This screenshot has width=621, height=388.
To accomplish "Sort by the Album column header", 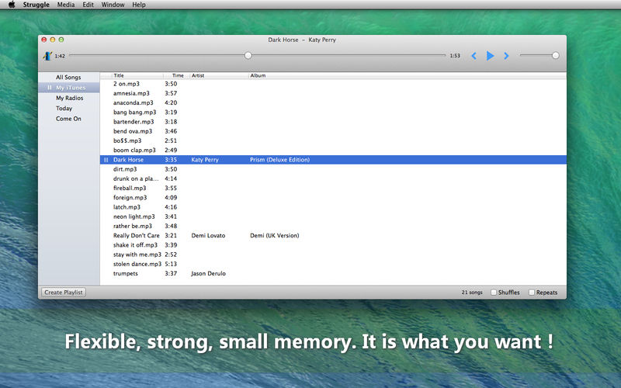I will [x=258, y=75].
